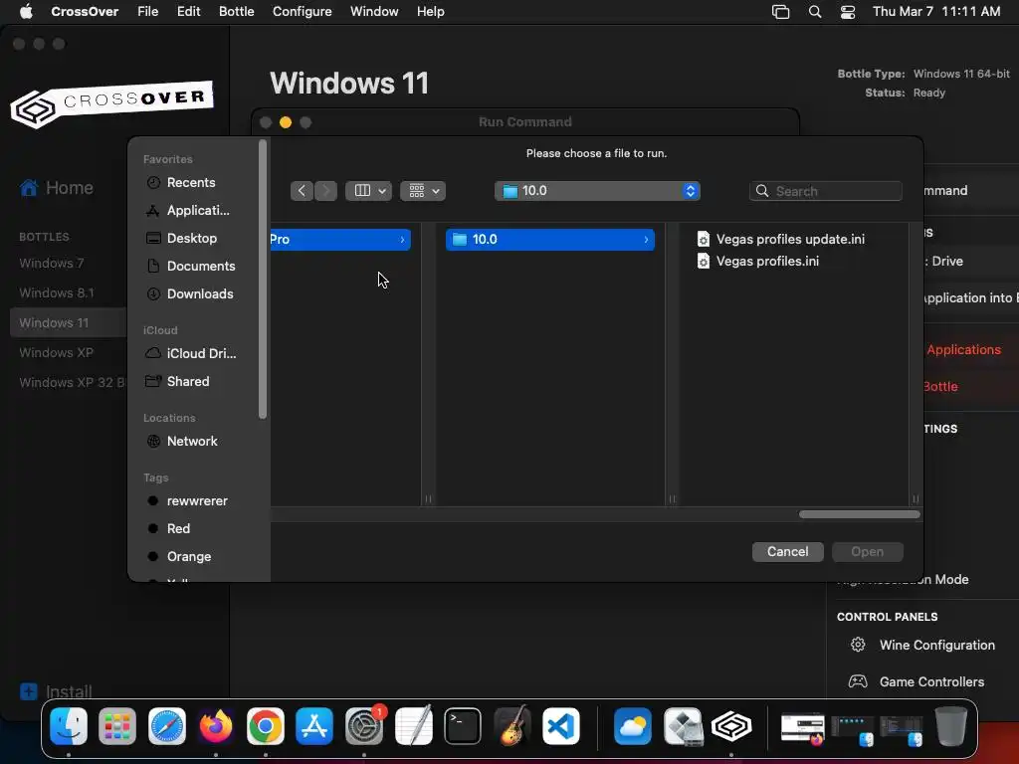
Task: Select the Vegas profiles update.ini file
Action: coord(780,239)
